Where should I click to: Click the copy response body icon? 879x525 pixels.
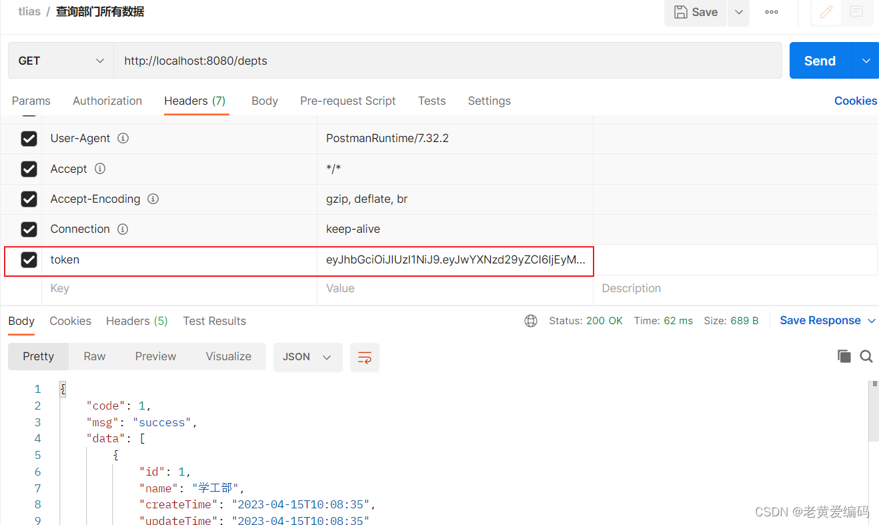[844, 356]
